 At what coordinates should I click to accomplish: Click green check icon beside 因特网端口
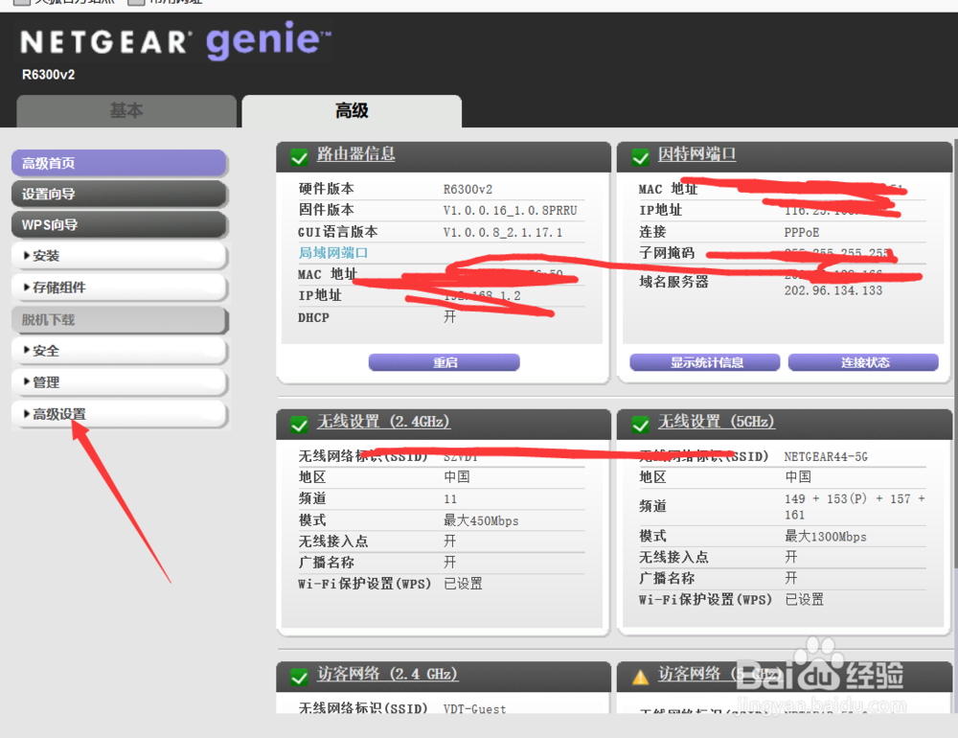click(640, 158)
